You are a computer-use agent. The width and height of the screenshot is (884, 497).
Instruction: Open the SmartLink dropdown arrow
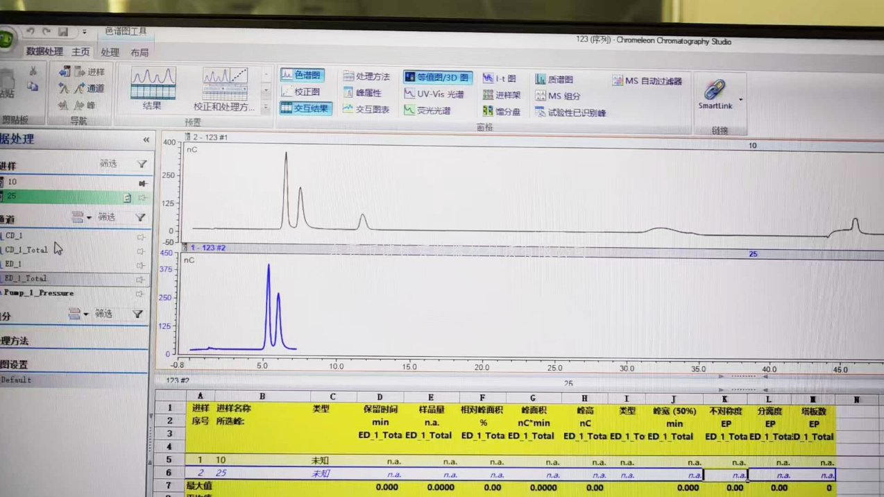[740, 100]
